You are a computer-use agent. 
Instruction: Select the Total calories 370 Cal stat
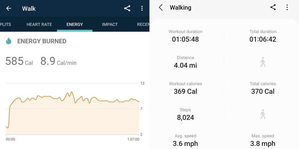point(263,91)
